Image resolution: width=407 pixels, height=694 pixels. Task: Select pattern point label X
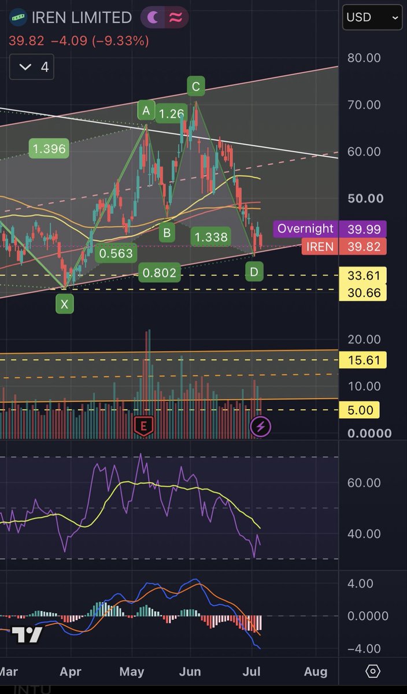pyautogui.click(x=64, y=304)
